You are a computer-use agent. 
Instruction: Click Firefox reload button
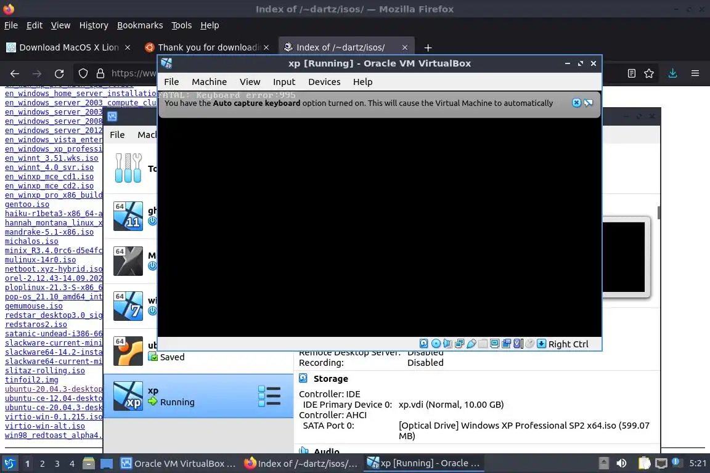click(59, 73)
